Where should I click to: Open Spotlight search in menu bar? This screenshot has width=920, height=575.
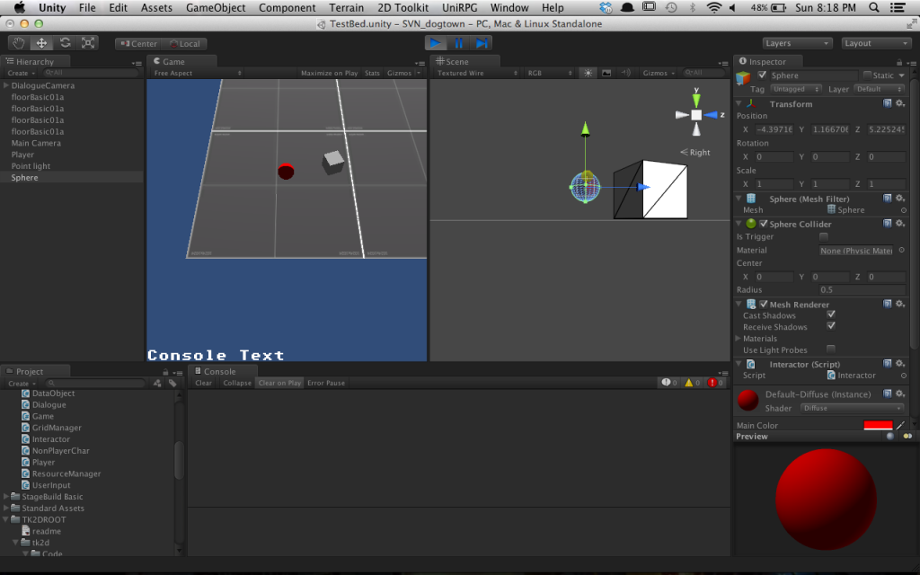pos(873,7)
